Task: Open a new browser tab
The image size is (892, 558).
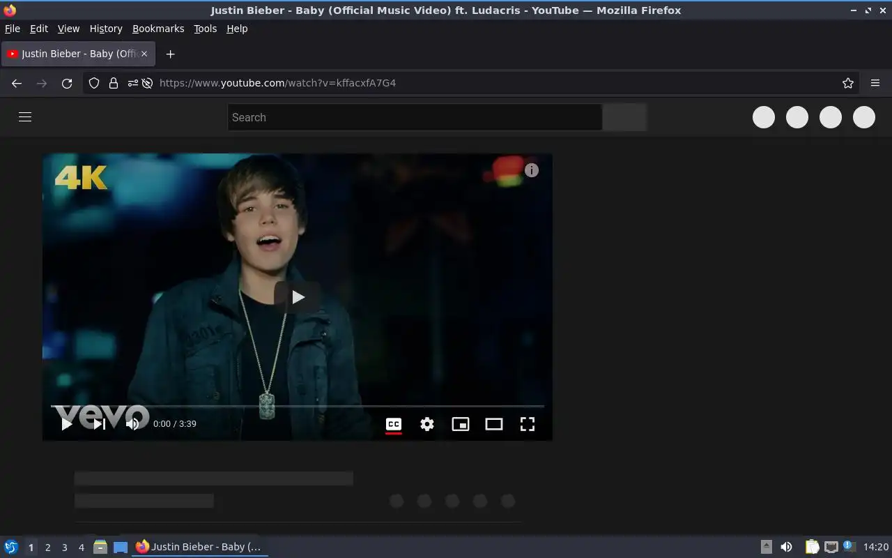Action: pos(170,54)
